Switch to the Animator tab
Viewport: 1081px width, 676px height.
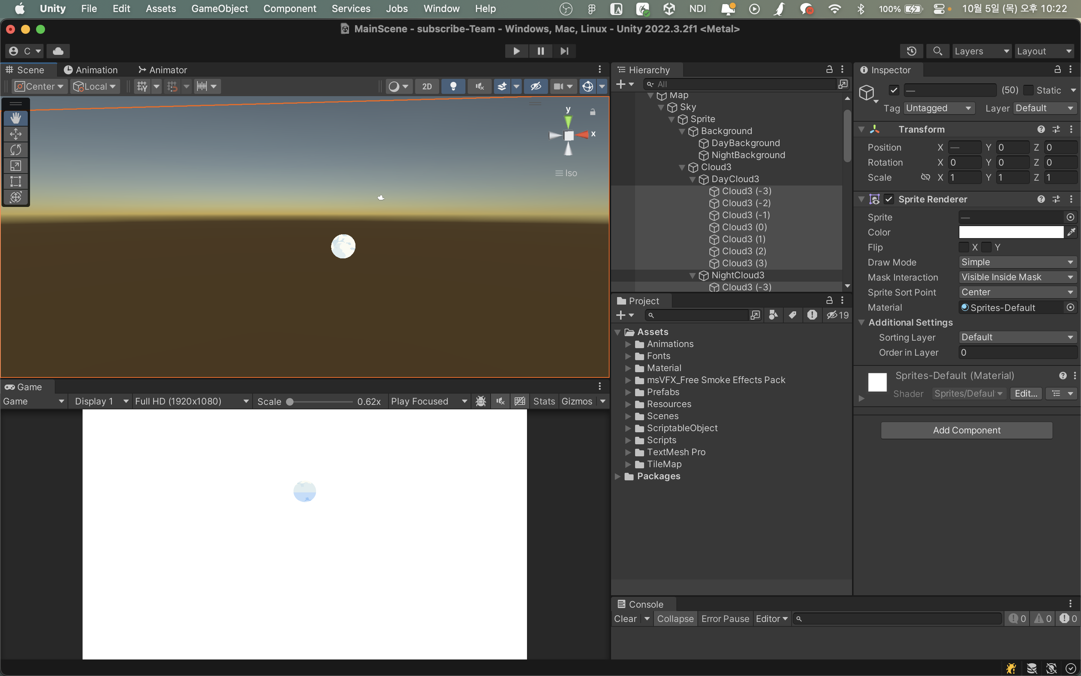point(163,70)
